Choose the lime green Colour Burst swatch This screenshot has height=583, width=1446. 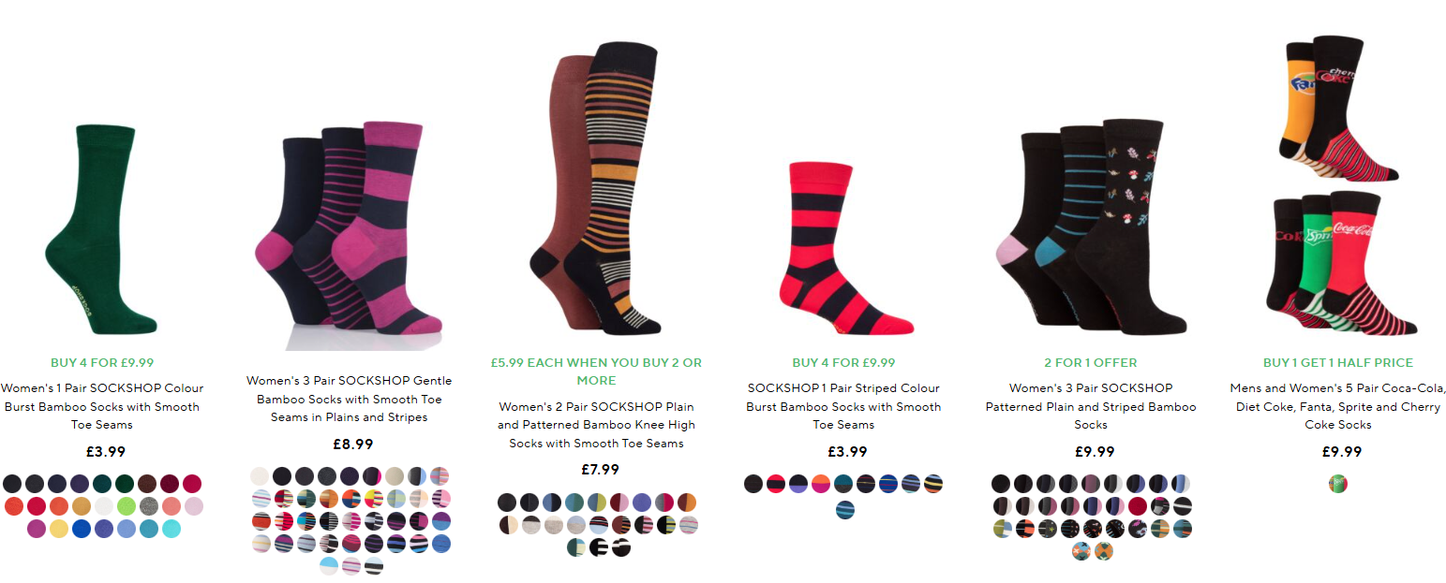(x=127, y=506)
